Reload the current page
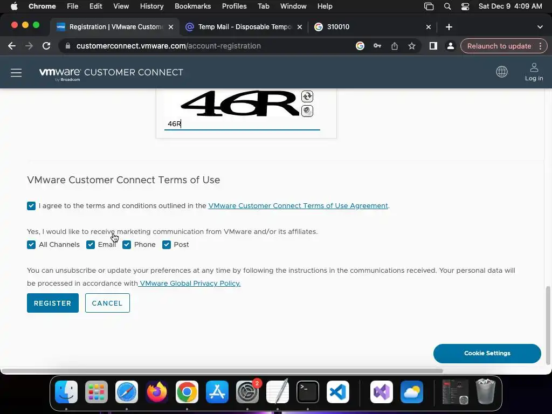Viewport: 552px width, 414px height. tap(46, 46)
